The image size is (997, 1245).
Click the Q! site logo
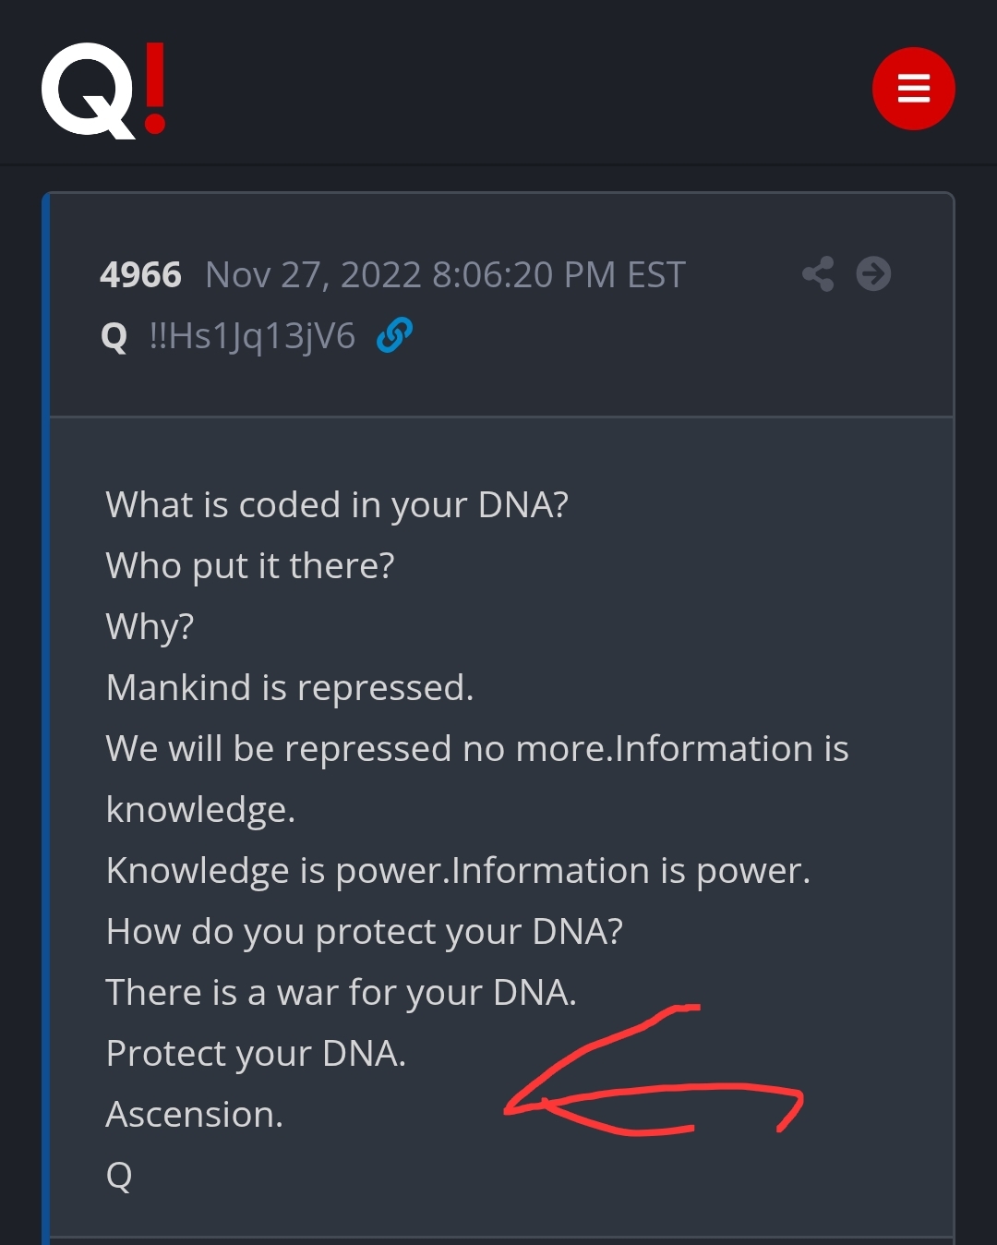(103, 91)
